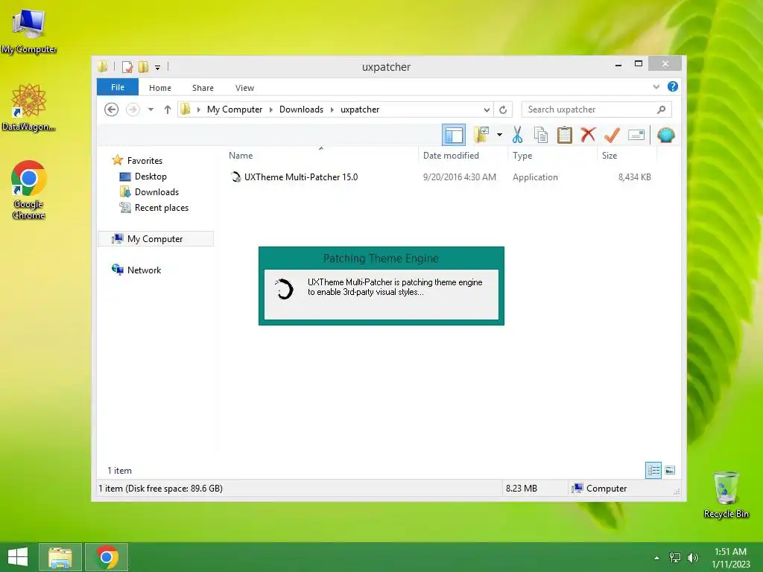The height and width of the screenshot is (572, 763).
Task: Switch to the large icons view button
Action: click(670, 470)
